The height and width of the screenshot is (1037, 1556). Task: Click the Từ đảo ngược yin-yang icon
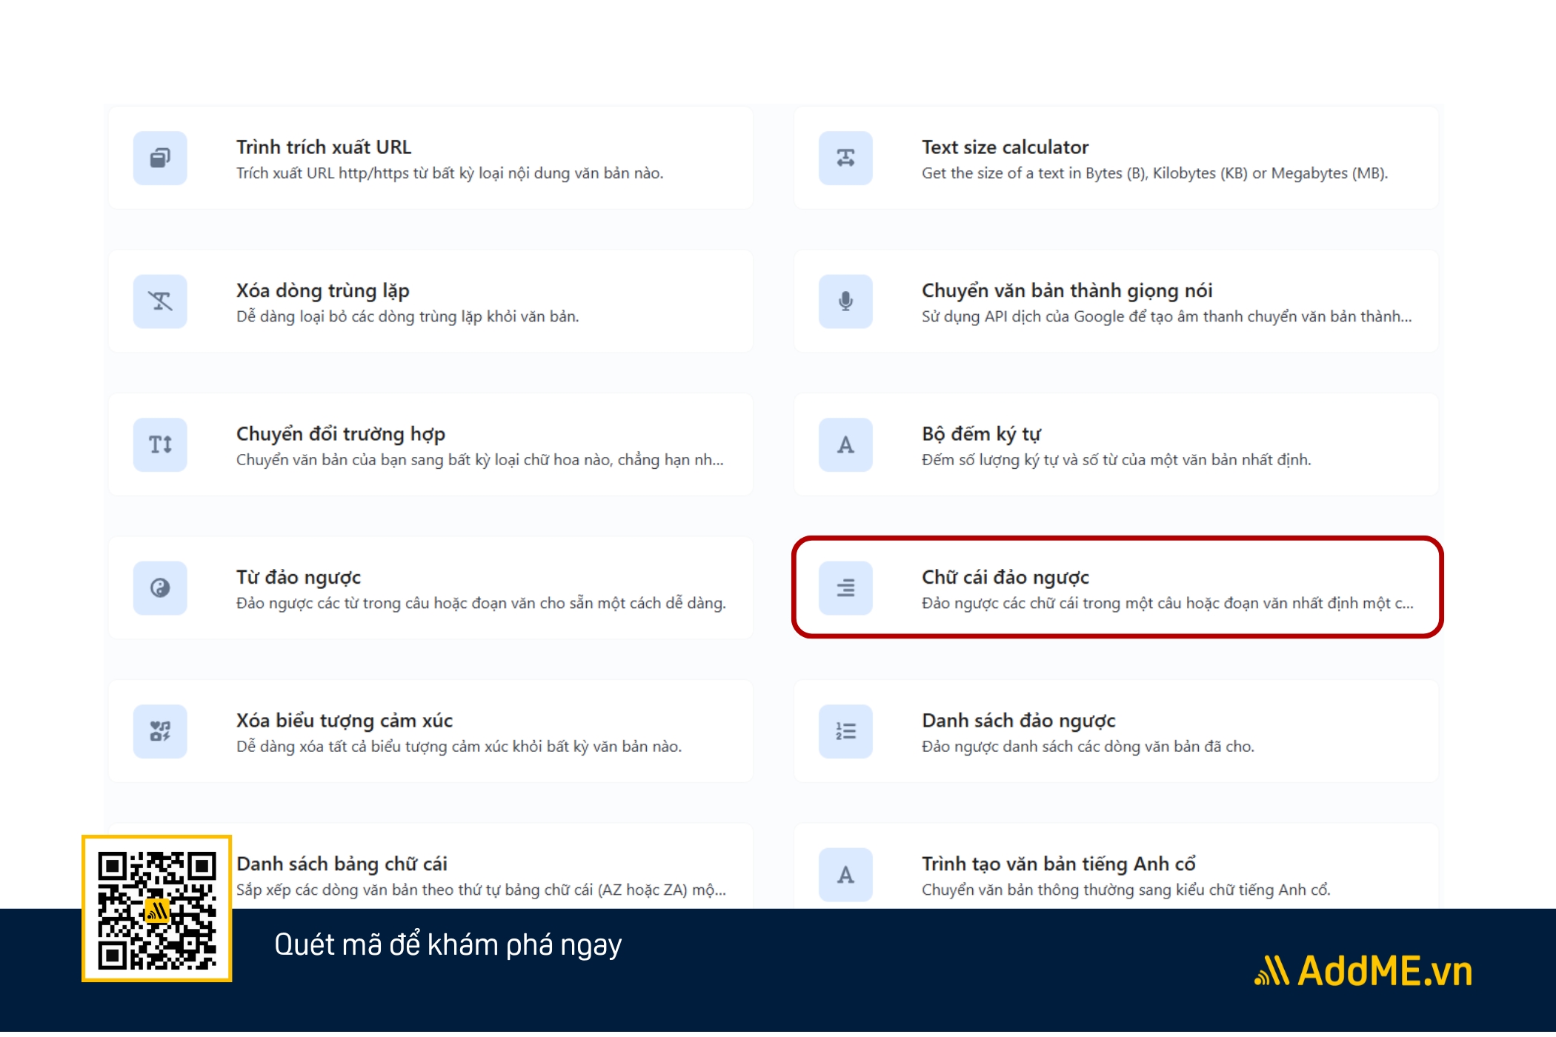coord(160,588)
